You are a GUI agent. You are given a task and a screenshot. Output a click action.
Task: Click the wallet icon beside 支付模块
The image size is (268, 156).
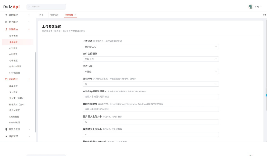[6, 79]
